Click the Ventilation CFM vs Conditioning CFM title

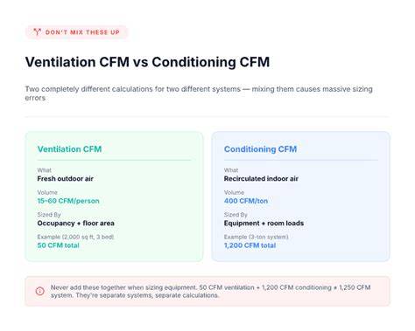coord(147,62)
